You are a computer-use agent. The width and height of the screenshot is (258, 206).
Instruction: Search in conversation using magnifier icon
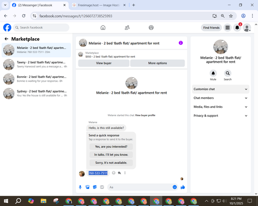pos(228,73)
